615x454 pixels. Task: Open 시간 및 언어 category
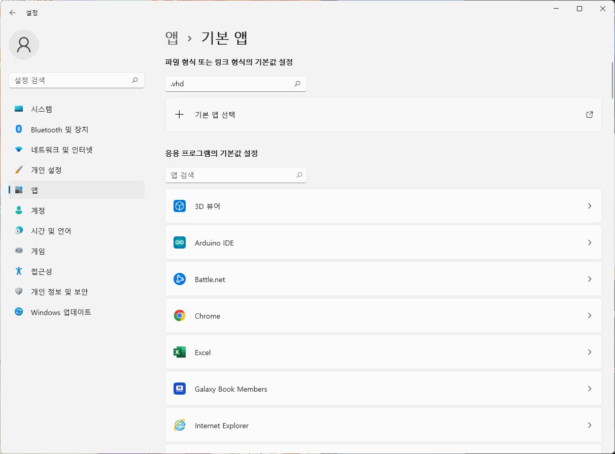tap(77, 231)
